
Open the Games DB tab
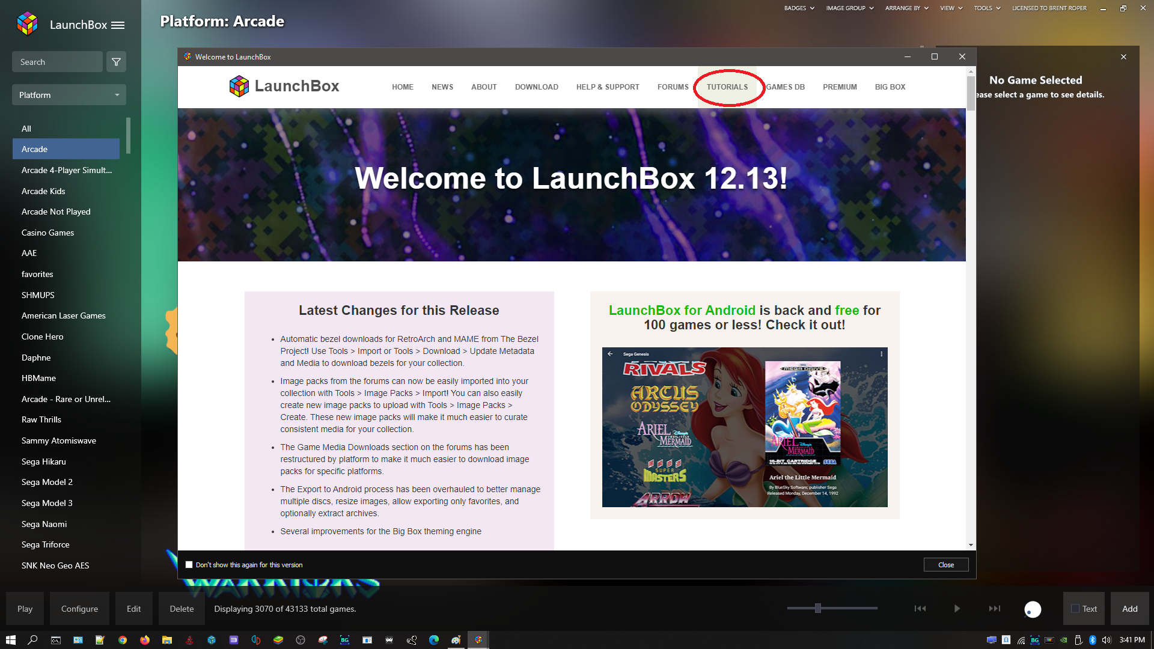[785, 87]
